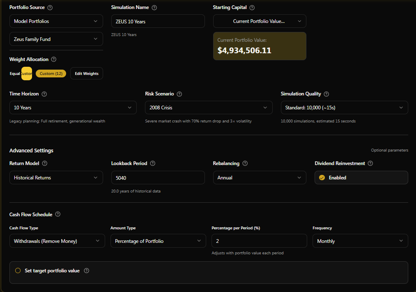Open the Annual rebalancing dropdown
416x292 pixels.
[260, 178]
